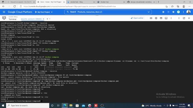Open the Google Cloud navigation hamburger menu
Viewport: 193px width, 108px height.
pos(4,12)
